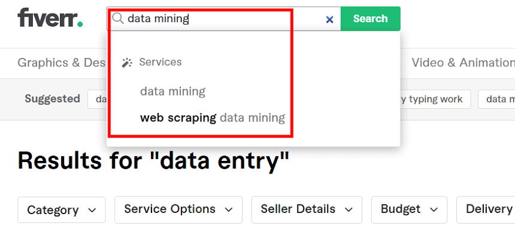Open the Seller Details dropdown
Image resolution: width=515 pixels, height=244 pixels.
307,209
